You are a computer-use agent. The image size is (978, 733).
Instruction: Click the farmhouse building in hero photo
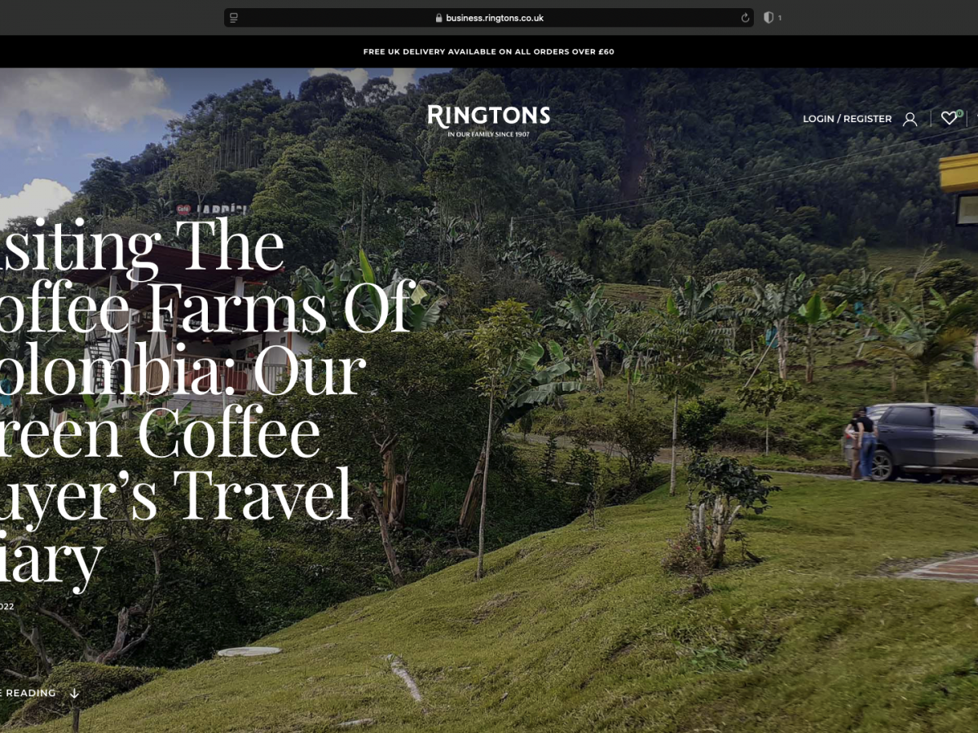196,326
